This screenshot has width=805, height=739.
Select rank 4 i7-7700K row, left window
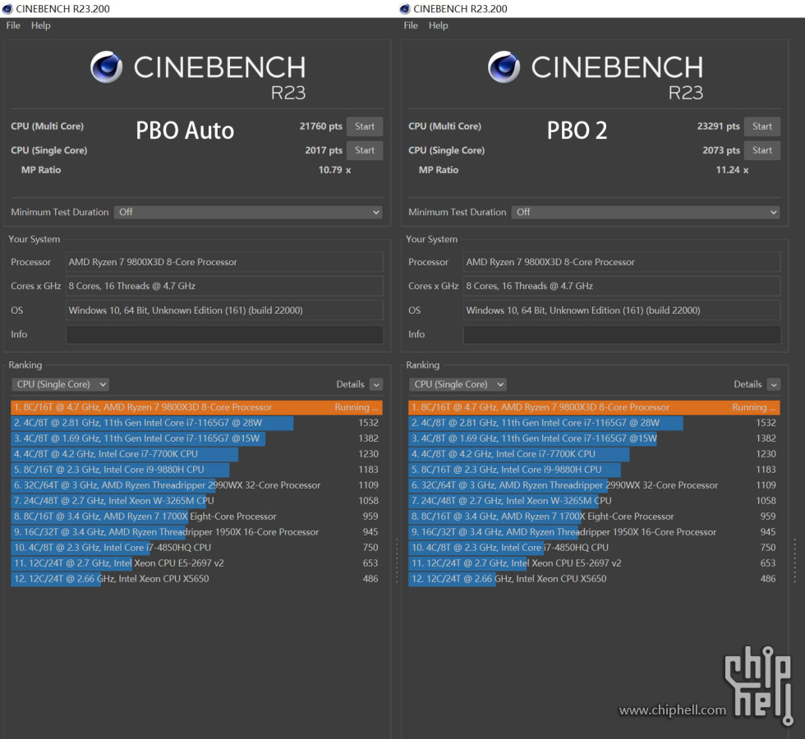pyautogui.click(x=196, y=454)
